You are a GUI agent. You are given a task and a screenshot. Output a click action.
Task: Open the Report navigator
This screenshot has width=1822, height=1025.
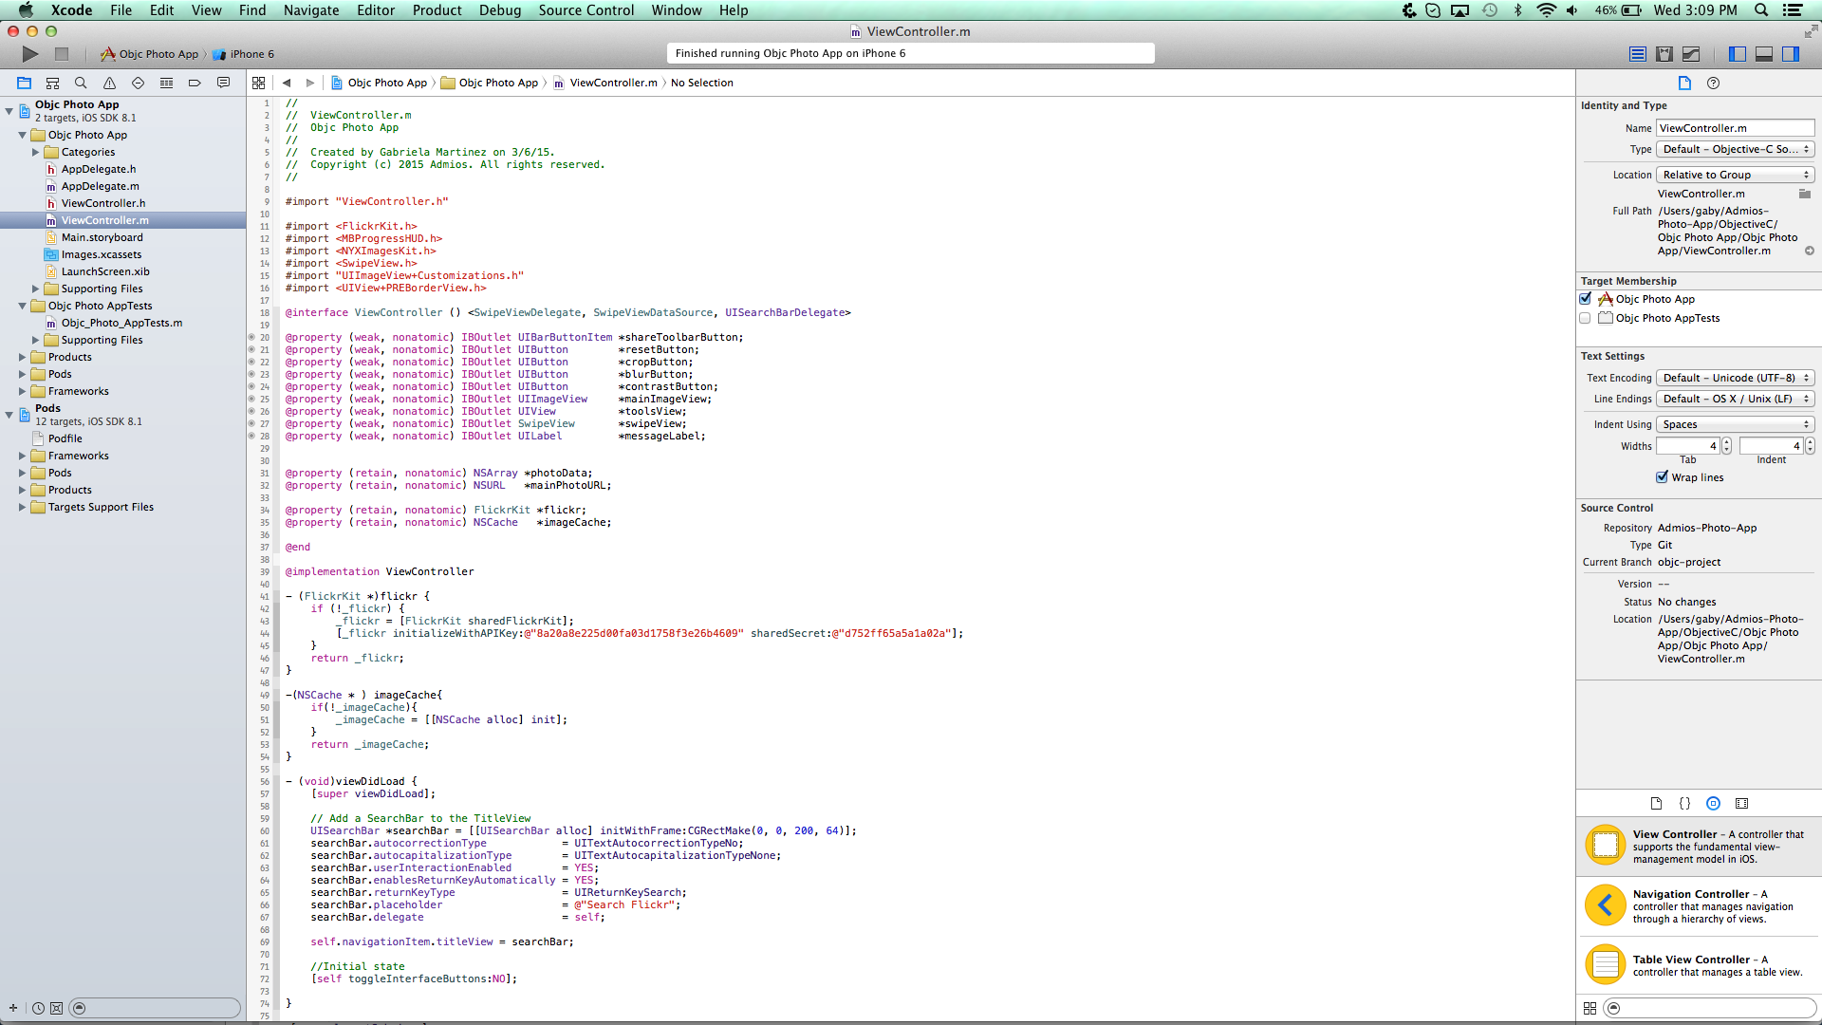click(223, 83)
